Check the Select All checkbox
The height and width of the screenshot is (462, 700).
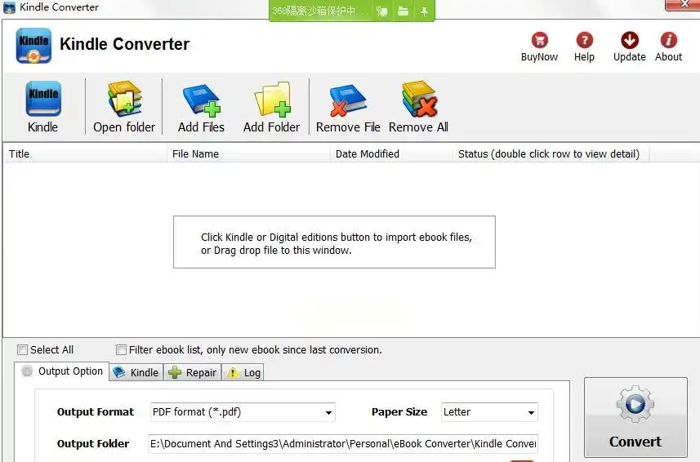click(22, 349)
